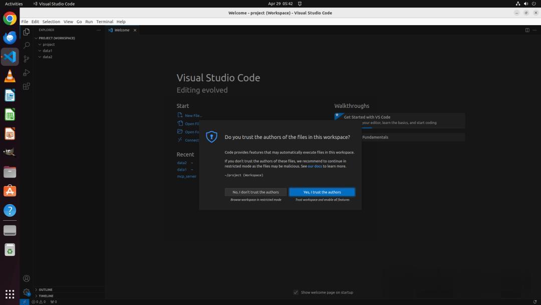Screen dimensions: 541x305
Task: Open system volume indicator
Action: tap(526, 4)
